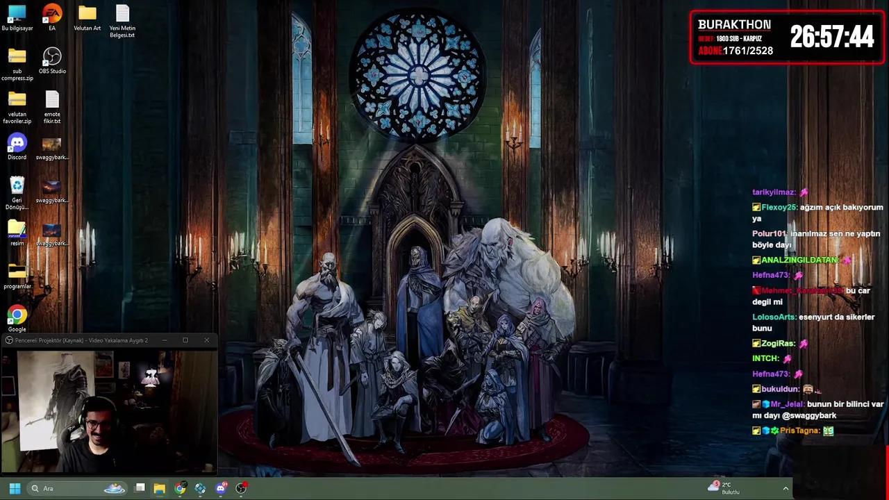The height and width of the screenshot is (500, 889).
Task: Click chat username Mr_Jelal
Action: click(787, 403)
